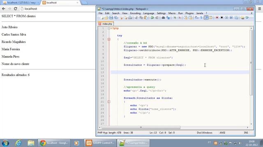Zoom in using the toolbar icon
This screenshot has width=263, height=147.
[x=175, y=18]
